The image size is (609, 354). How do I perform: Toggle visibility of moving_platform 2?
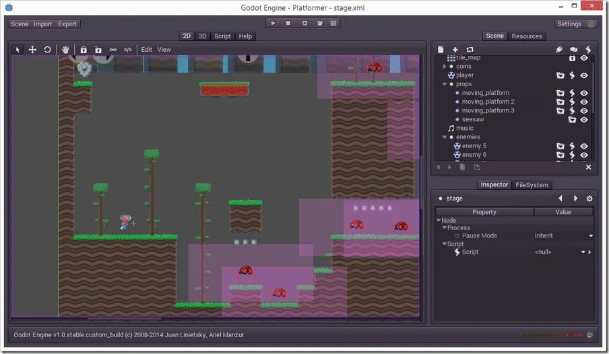584,102
